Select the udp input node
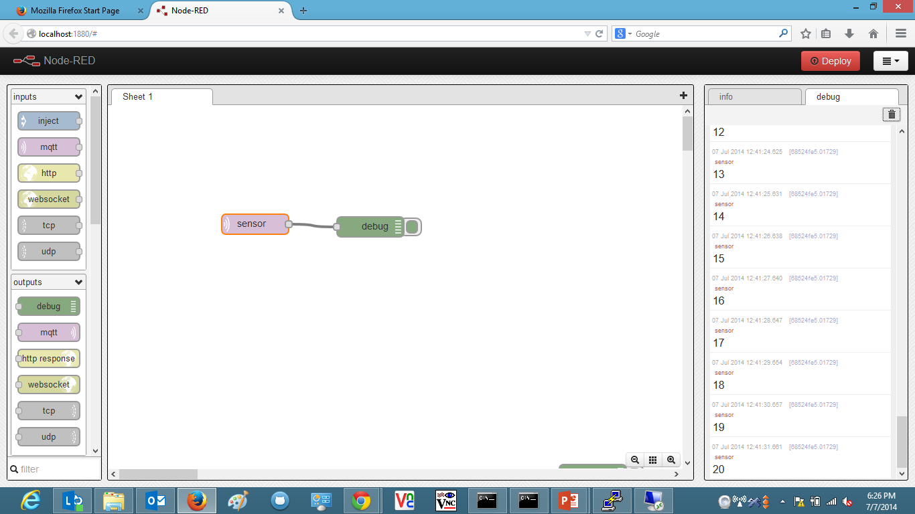 coord(49,252)
